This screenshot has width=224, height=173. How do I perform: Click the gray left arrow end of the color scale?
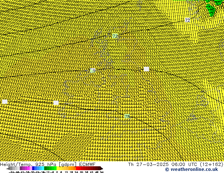click(8, 169)
